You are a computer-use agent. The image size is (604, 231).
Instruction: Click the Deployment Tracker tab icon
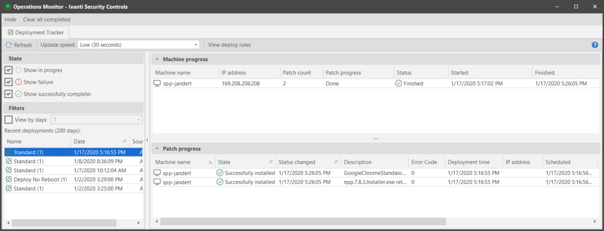(x=10, y=33)
